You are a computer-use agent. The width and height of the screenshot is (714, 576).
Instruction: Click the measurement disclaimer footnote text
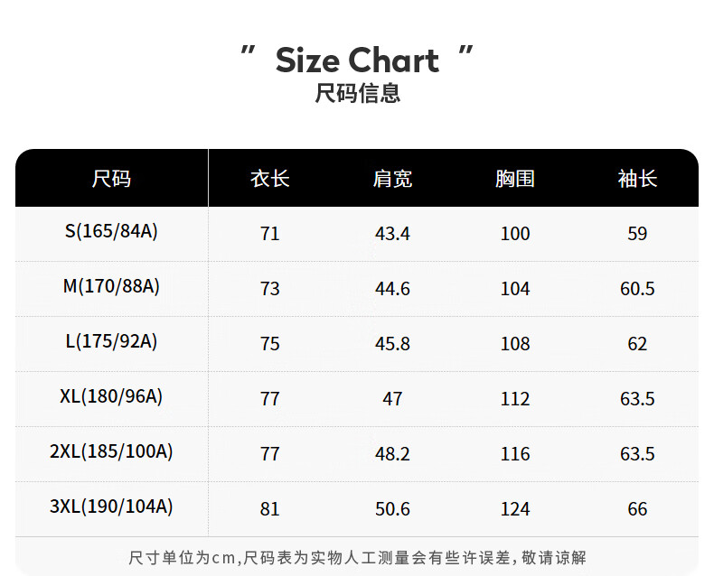tap(357, 558)
